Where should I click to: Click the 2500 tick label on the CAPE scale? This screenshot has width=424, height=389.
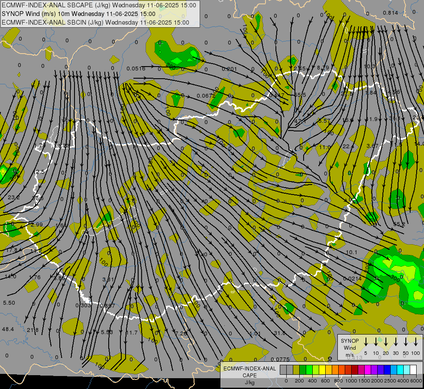click(390, 381)
